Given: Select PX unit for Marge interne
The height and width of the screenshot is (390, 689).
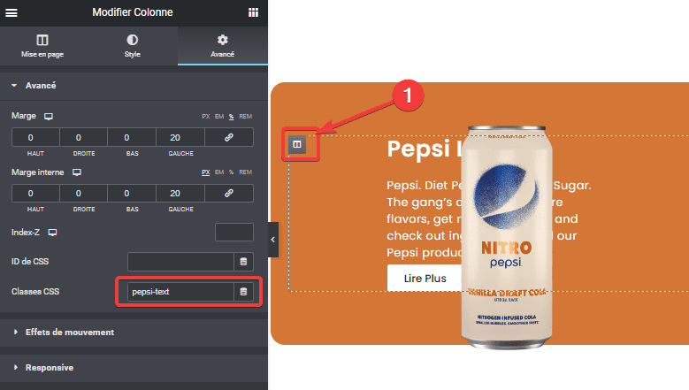Looking at the screenshot, I should (x=206, y=172).
